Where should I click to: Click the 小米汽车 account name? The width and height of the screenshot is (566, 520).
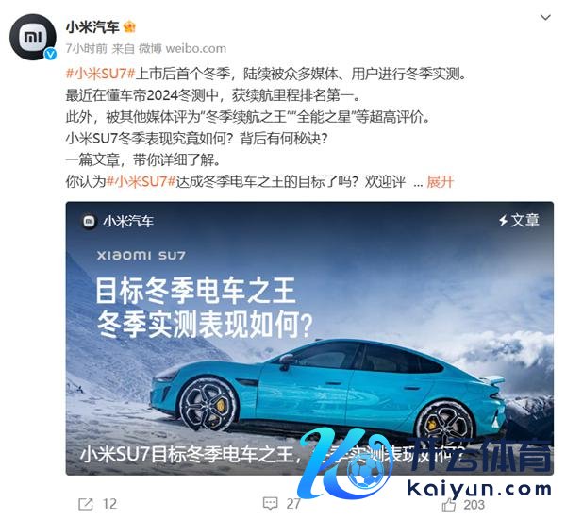tap(92, 27)
